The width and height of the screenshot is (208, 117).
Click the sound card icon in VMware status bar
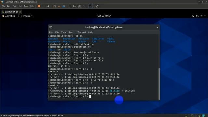(x=199, y=116)
